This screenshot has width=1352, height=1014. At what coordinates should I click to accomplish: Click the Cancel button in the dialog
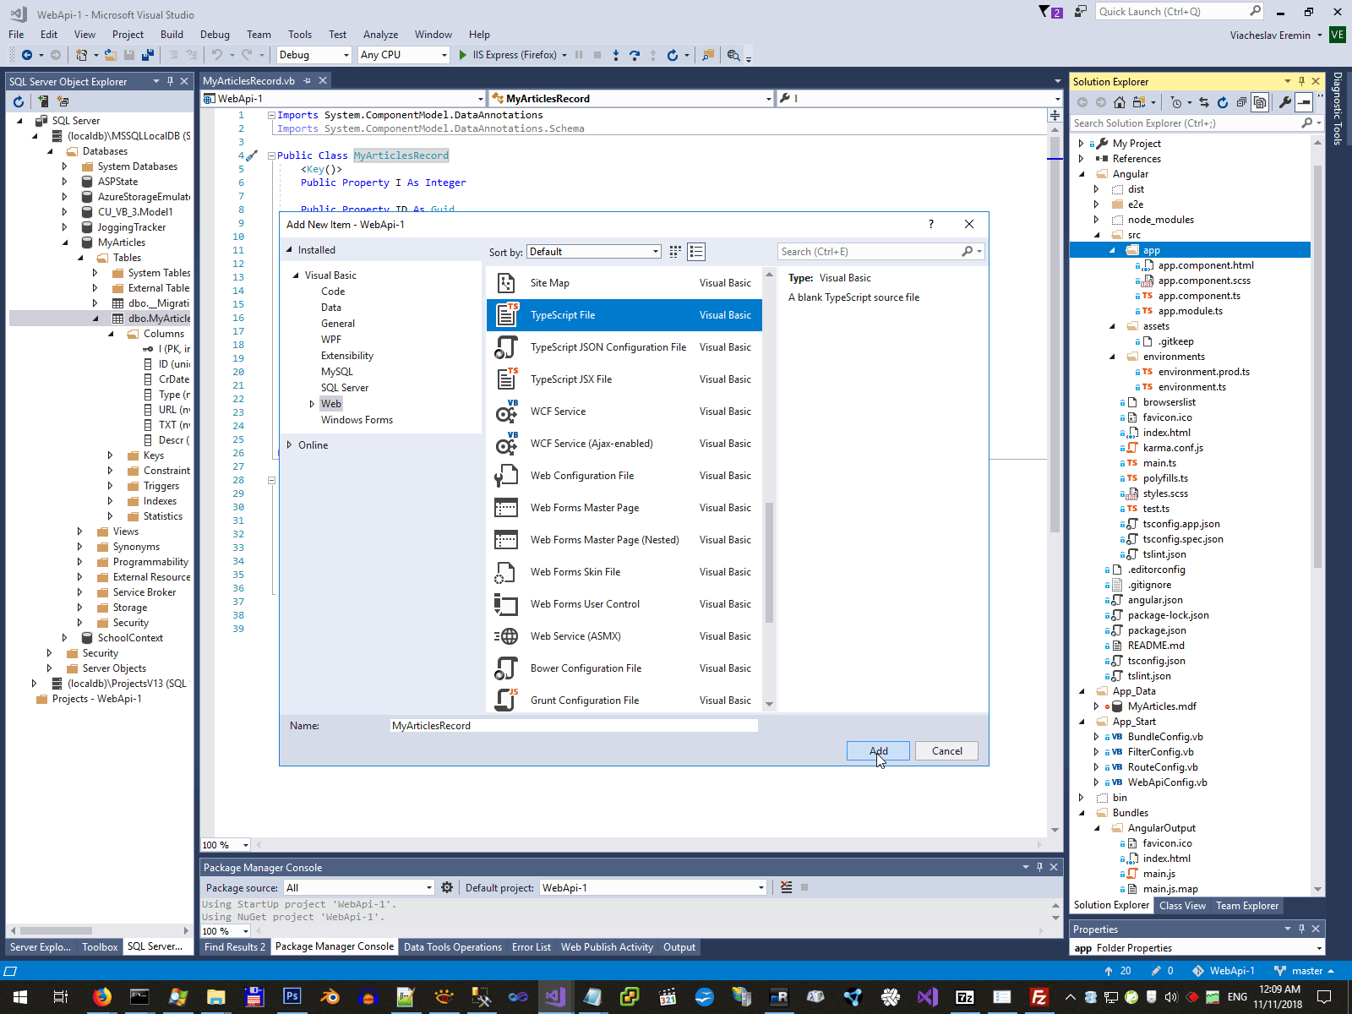(946, 751)
